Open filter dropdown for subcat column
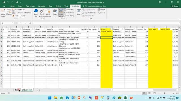181x101 pixels. (45, 29)
